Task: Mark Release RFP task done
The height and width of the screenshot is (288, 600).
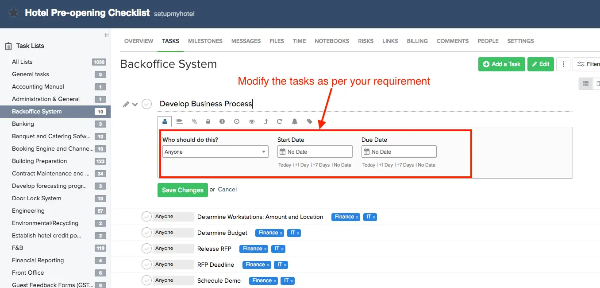Action: click(x=146, y=249)
